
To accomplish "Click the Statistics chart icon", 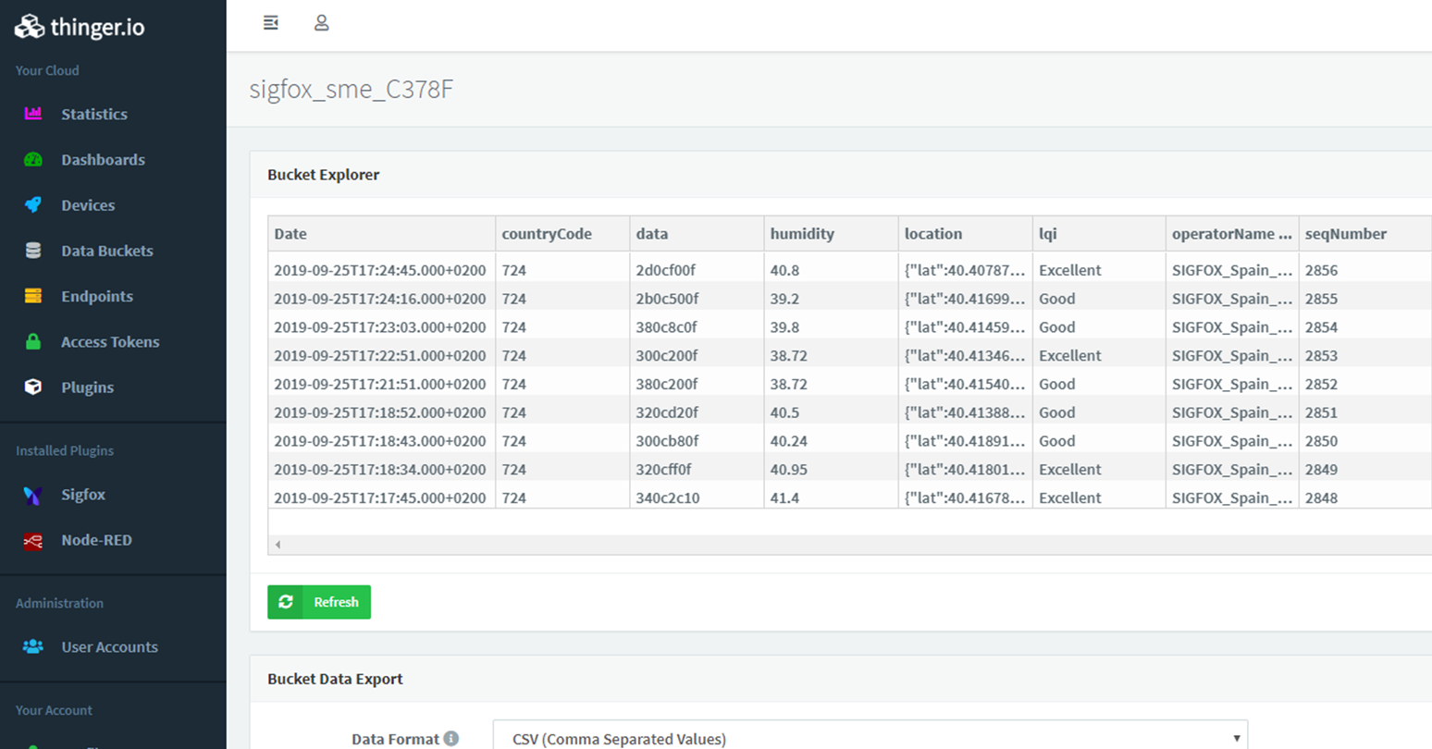I will (33, 114).
